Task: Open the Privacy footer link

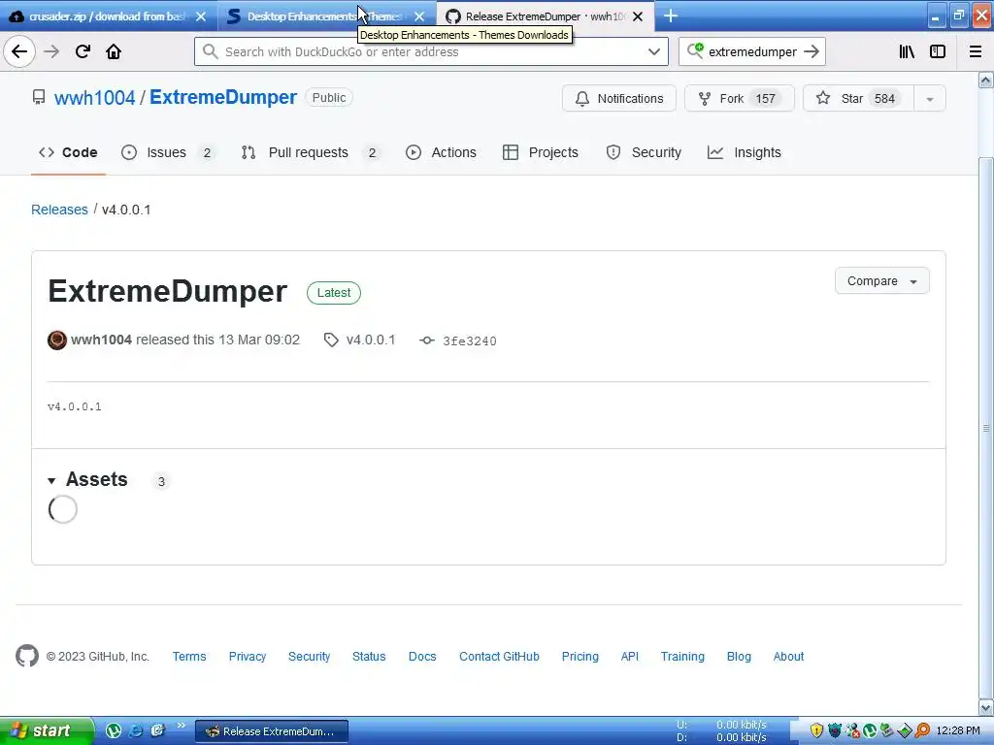Action: point(248,657)
